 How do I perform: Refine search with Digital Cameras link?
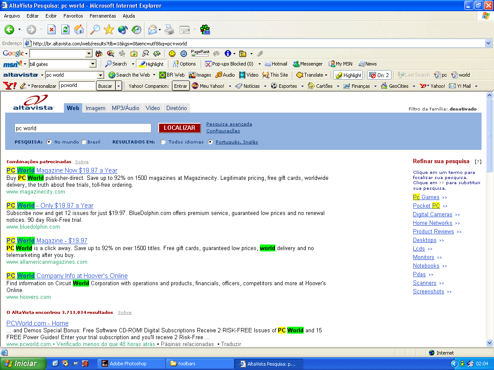pos(433,214)
